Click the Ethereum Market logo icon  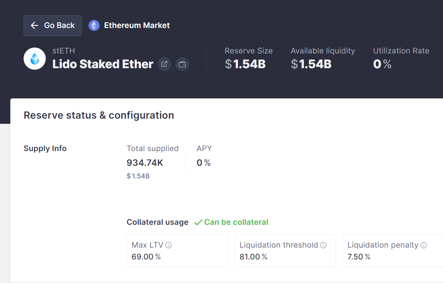(x=94, y=25)
